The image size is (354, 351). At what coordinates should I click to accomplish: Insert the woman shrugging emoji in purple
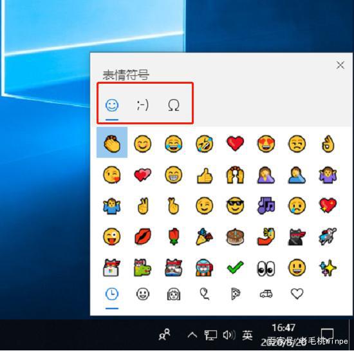(x=328, y=175)
